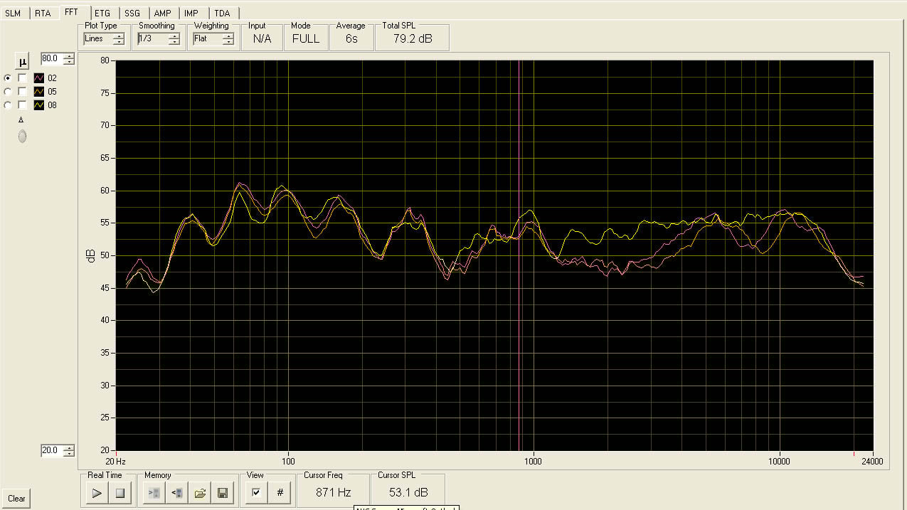
Task: Click the recall-from-memory arrow icon
Action: click(177, 492)
